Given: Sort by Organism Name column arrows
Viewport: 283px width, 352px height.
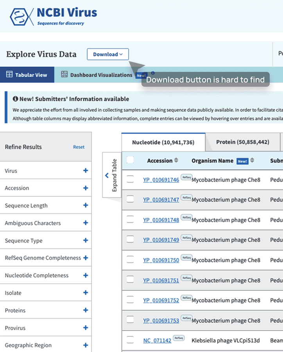Looking at the screenshot, I should (252, 160).
